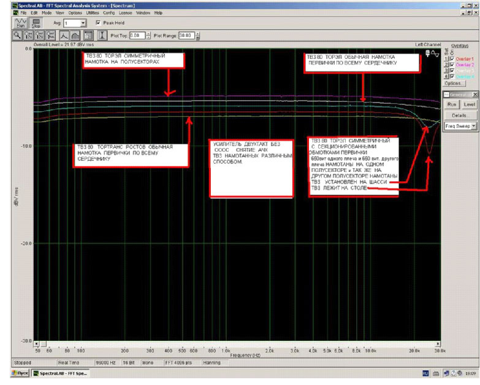Click the Пуск start button
Viewport: 480px width, 385px height.
pos(20,373)
